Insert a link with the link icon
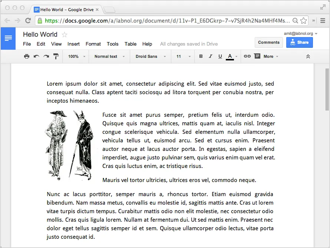Image resolution: width=330 pixels, height=248 pixels. click(247, 56)
